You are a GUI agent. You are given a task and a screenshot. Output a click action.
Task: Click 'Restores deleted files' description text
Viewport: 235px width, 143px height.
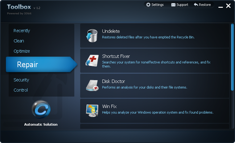coord(148,37)
